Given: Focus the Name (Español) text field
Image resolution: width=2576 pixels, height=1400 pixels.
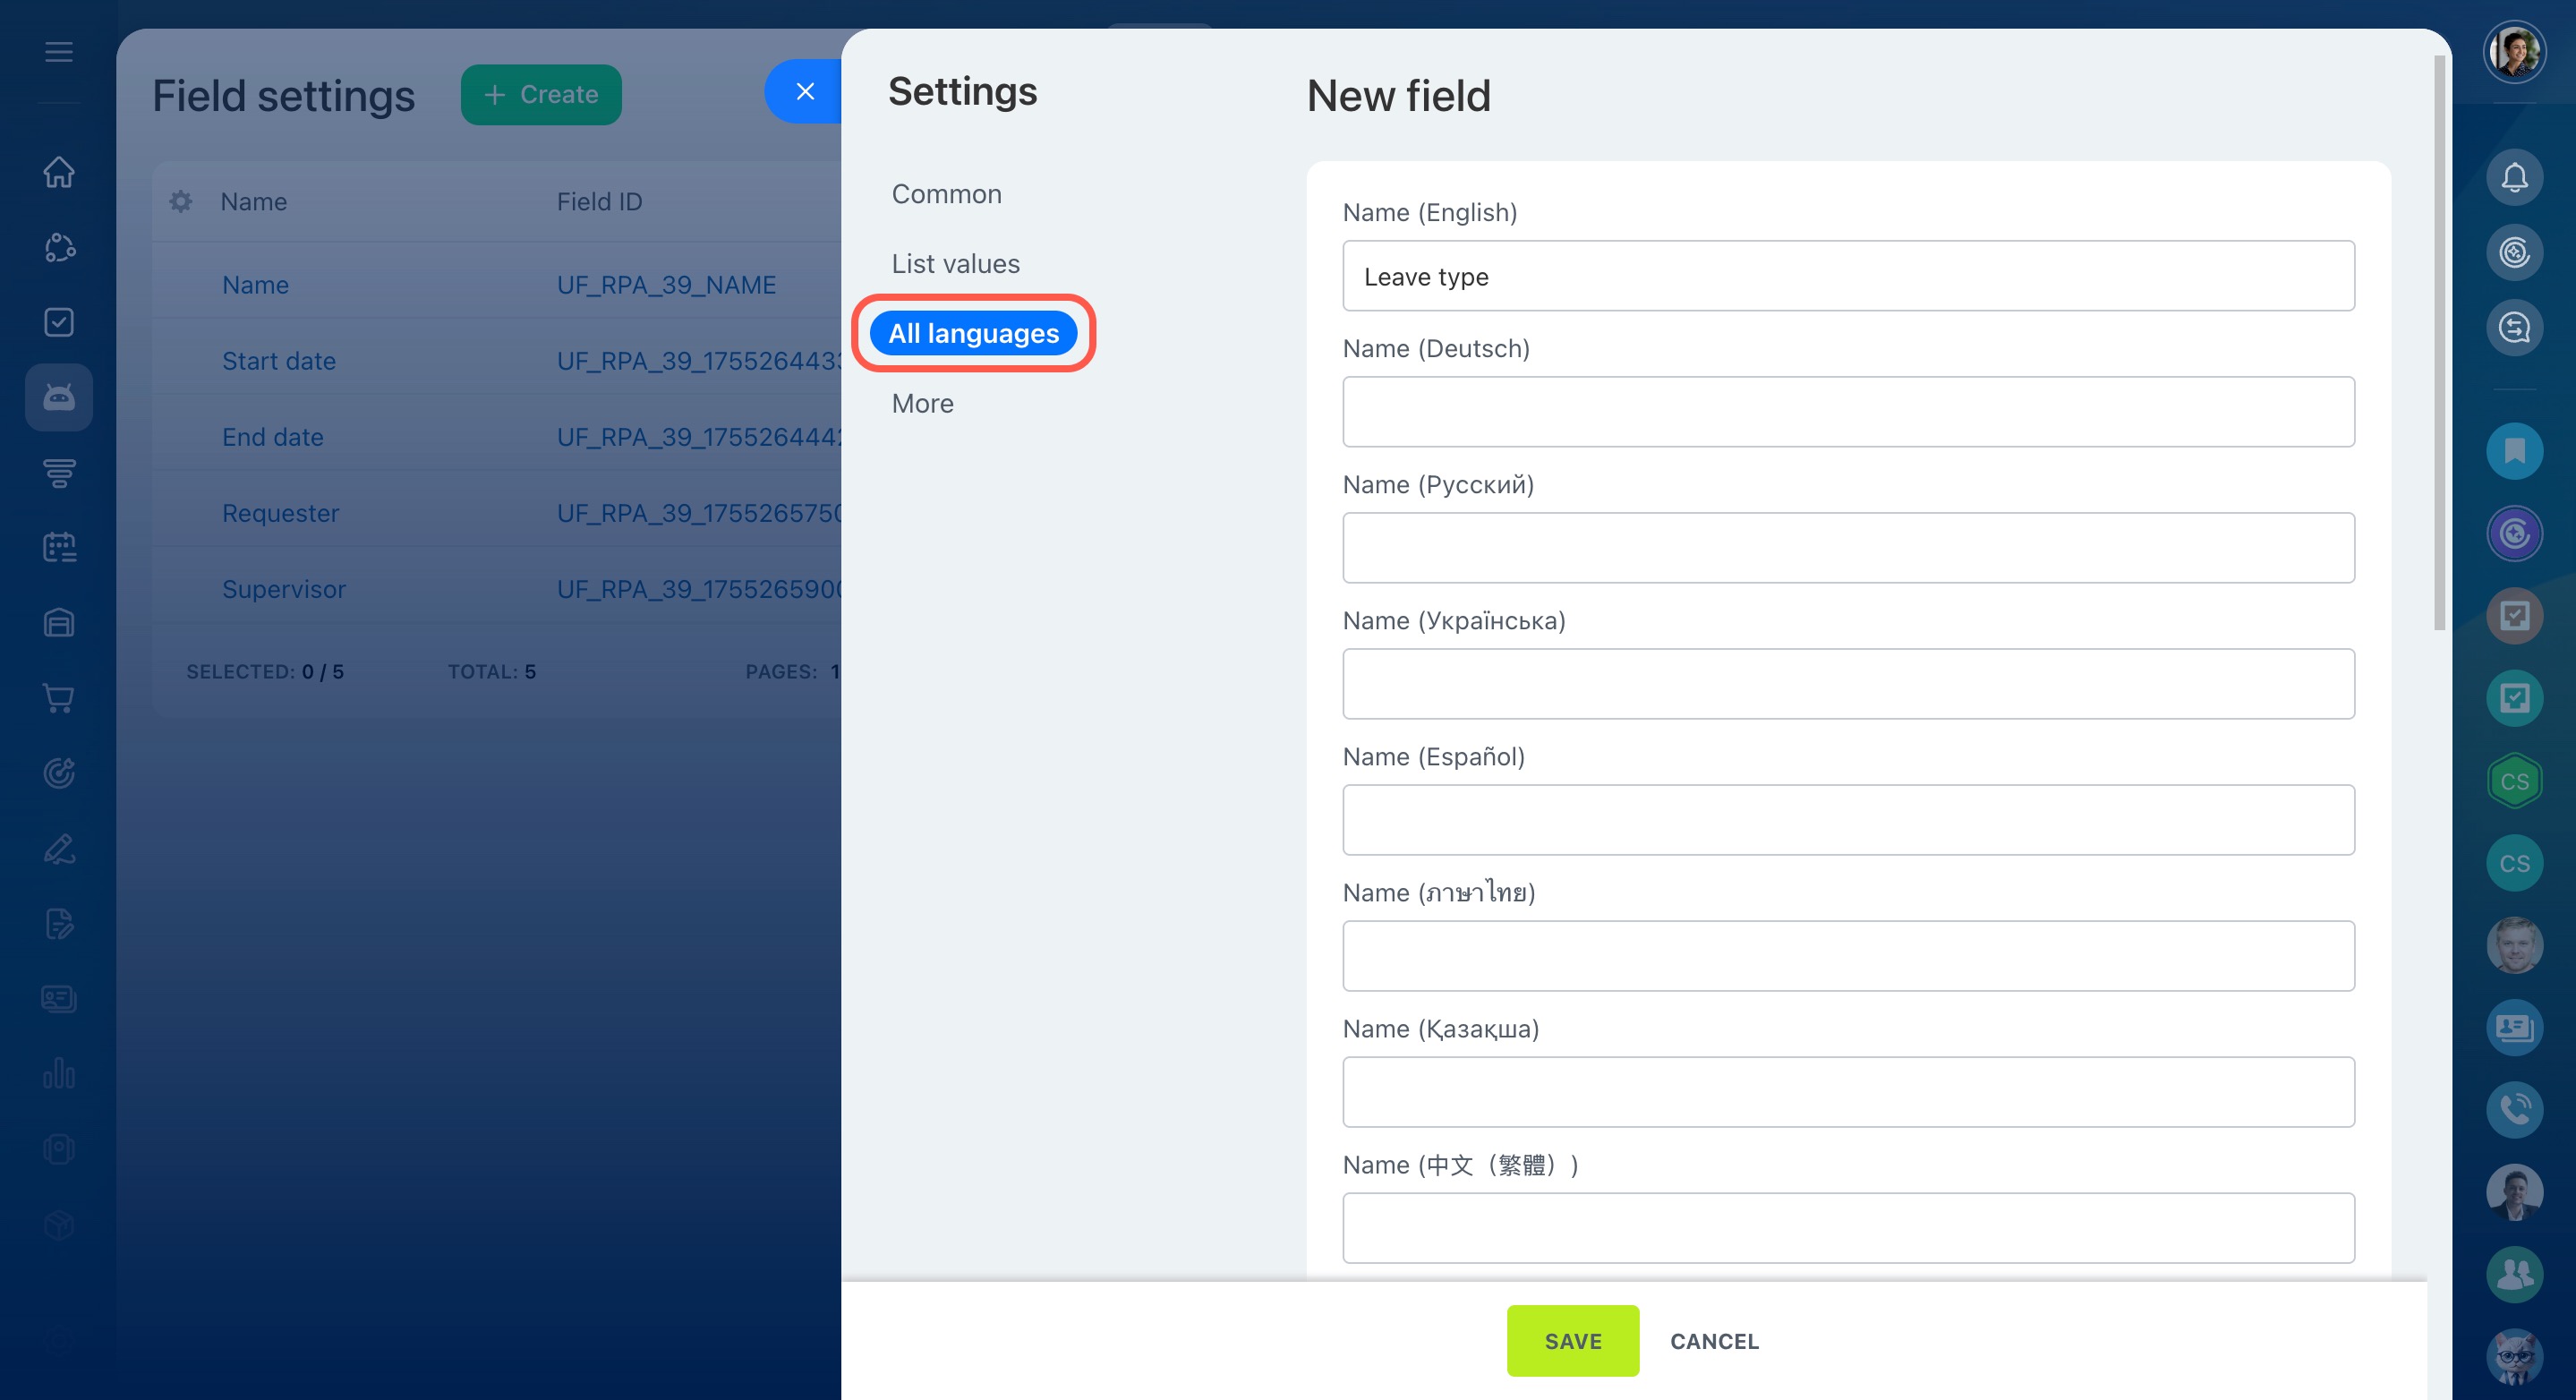Looking at the screenshot, I should tap(1847, 820).
